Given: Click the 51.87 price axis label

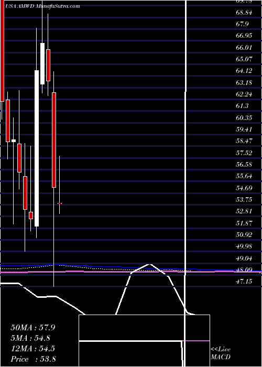Looking at the screenshot, I should [x=244, y=223].
